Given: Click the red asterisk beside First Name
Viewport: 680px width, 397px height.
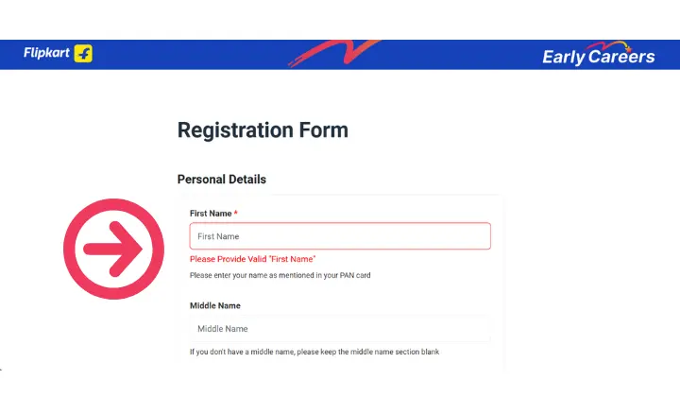Looking at the screenshot, I should click(x=235, y=213).
